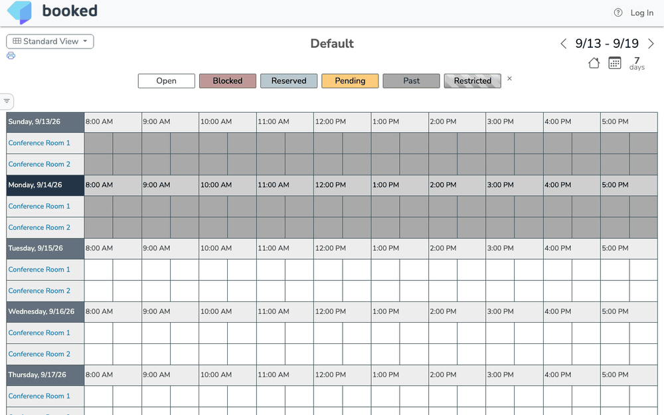
Task: Select Wednesday Conference Room 1 10:00 AM slot
Action: 213,333
